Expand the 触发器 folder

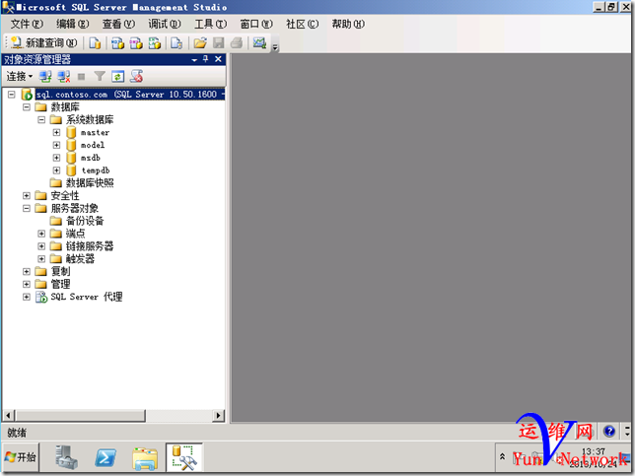[x=41, y=258]
